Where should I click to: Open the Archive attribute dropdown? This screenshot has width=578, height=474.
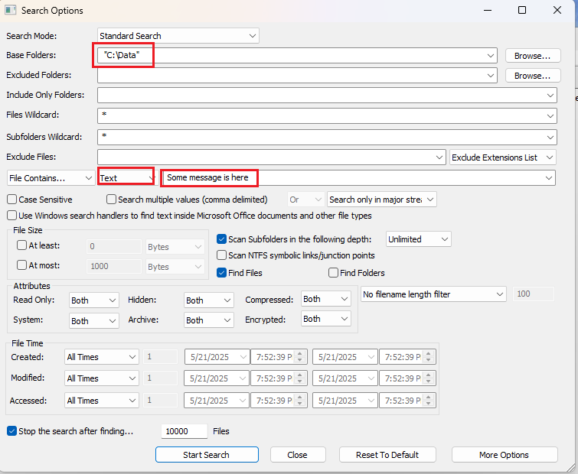click(209, 320)
